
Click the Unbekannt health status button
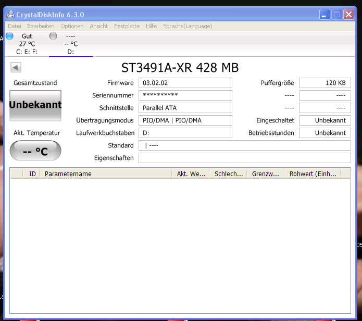(35, 105)
